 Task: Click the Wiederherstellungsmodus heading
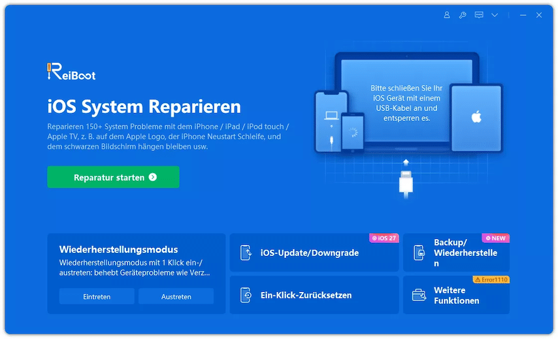118,250
